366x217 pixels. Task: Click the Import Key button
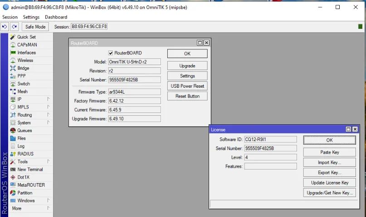(x=330, y=162)
